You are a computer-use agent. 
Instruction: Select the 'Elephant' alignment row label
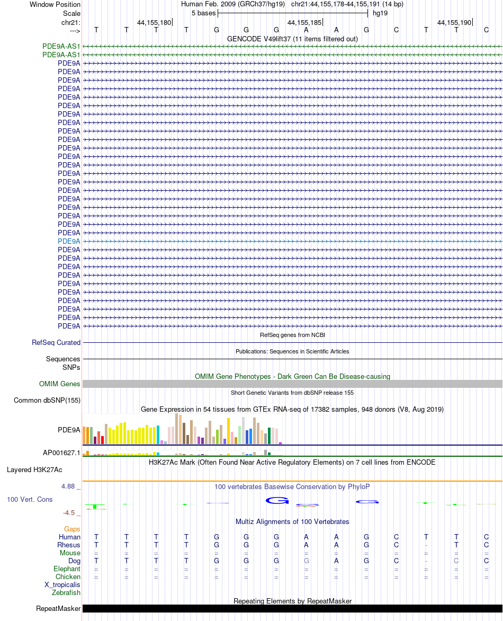(67, 569)
